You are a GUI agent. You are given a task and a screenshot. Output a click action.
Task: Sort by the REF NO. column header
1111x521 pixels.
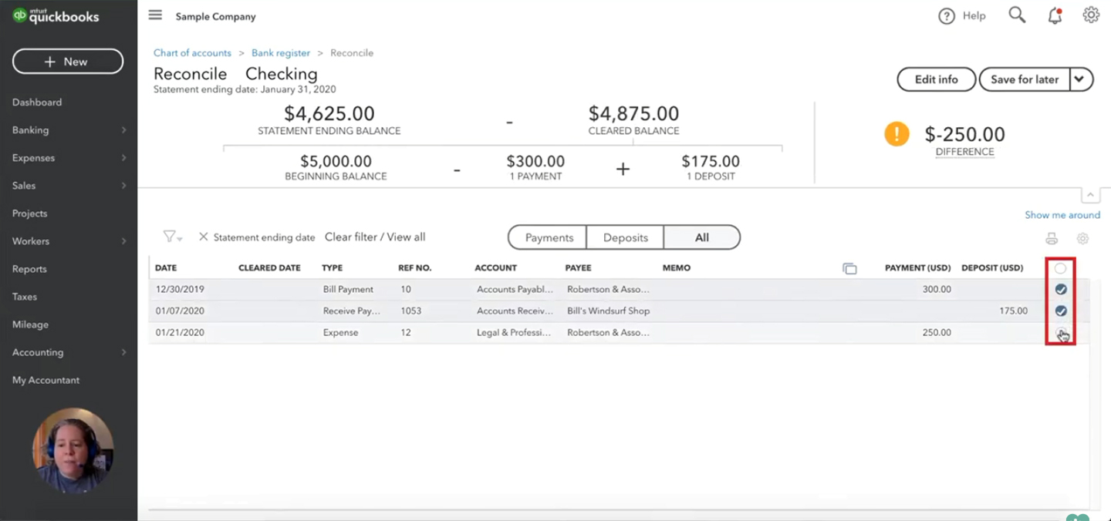point(415,268)
